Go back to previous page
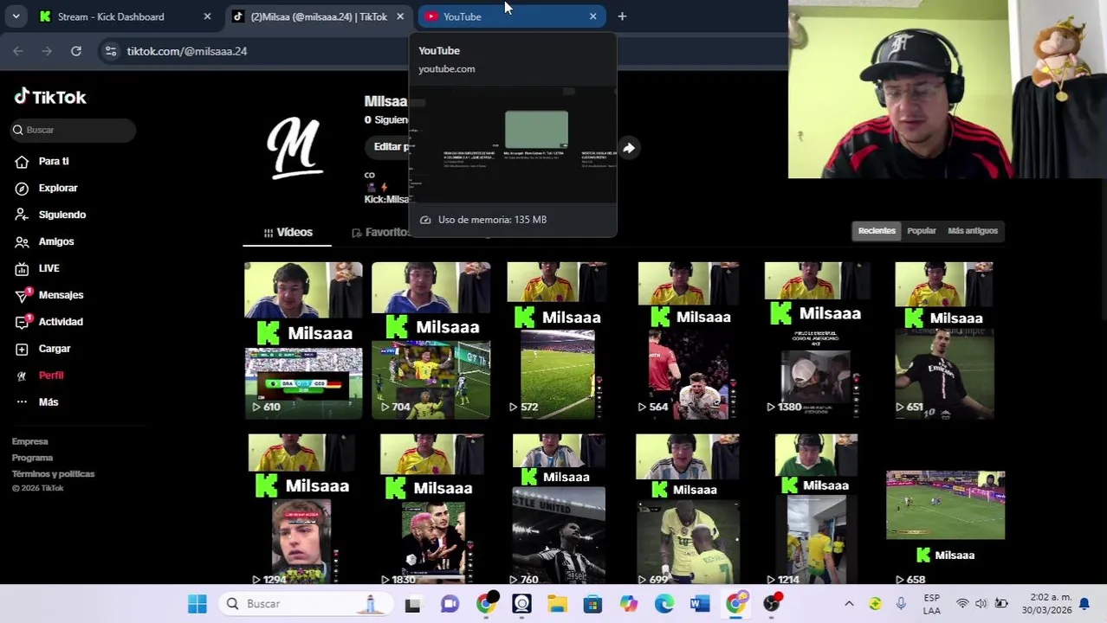 click(18, 51)
